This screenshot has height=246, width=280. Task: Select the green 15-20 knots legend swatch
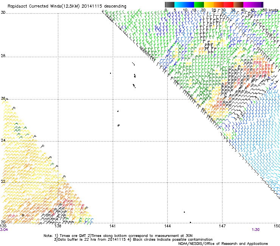pos(199,5)
